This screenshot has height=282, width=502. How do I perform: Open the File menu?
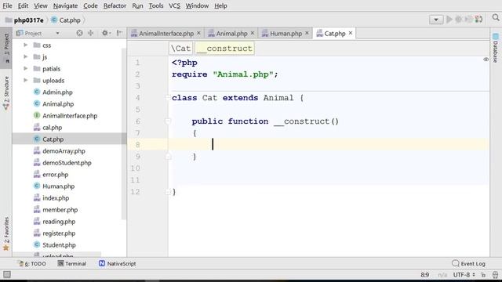(7, 5)
